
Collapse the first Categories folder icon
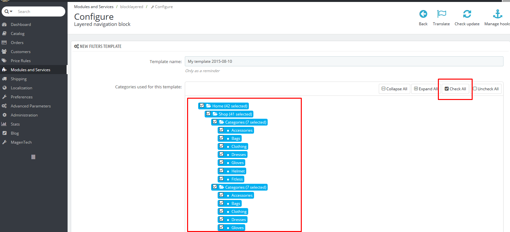[x=222, y=122]
